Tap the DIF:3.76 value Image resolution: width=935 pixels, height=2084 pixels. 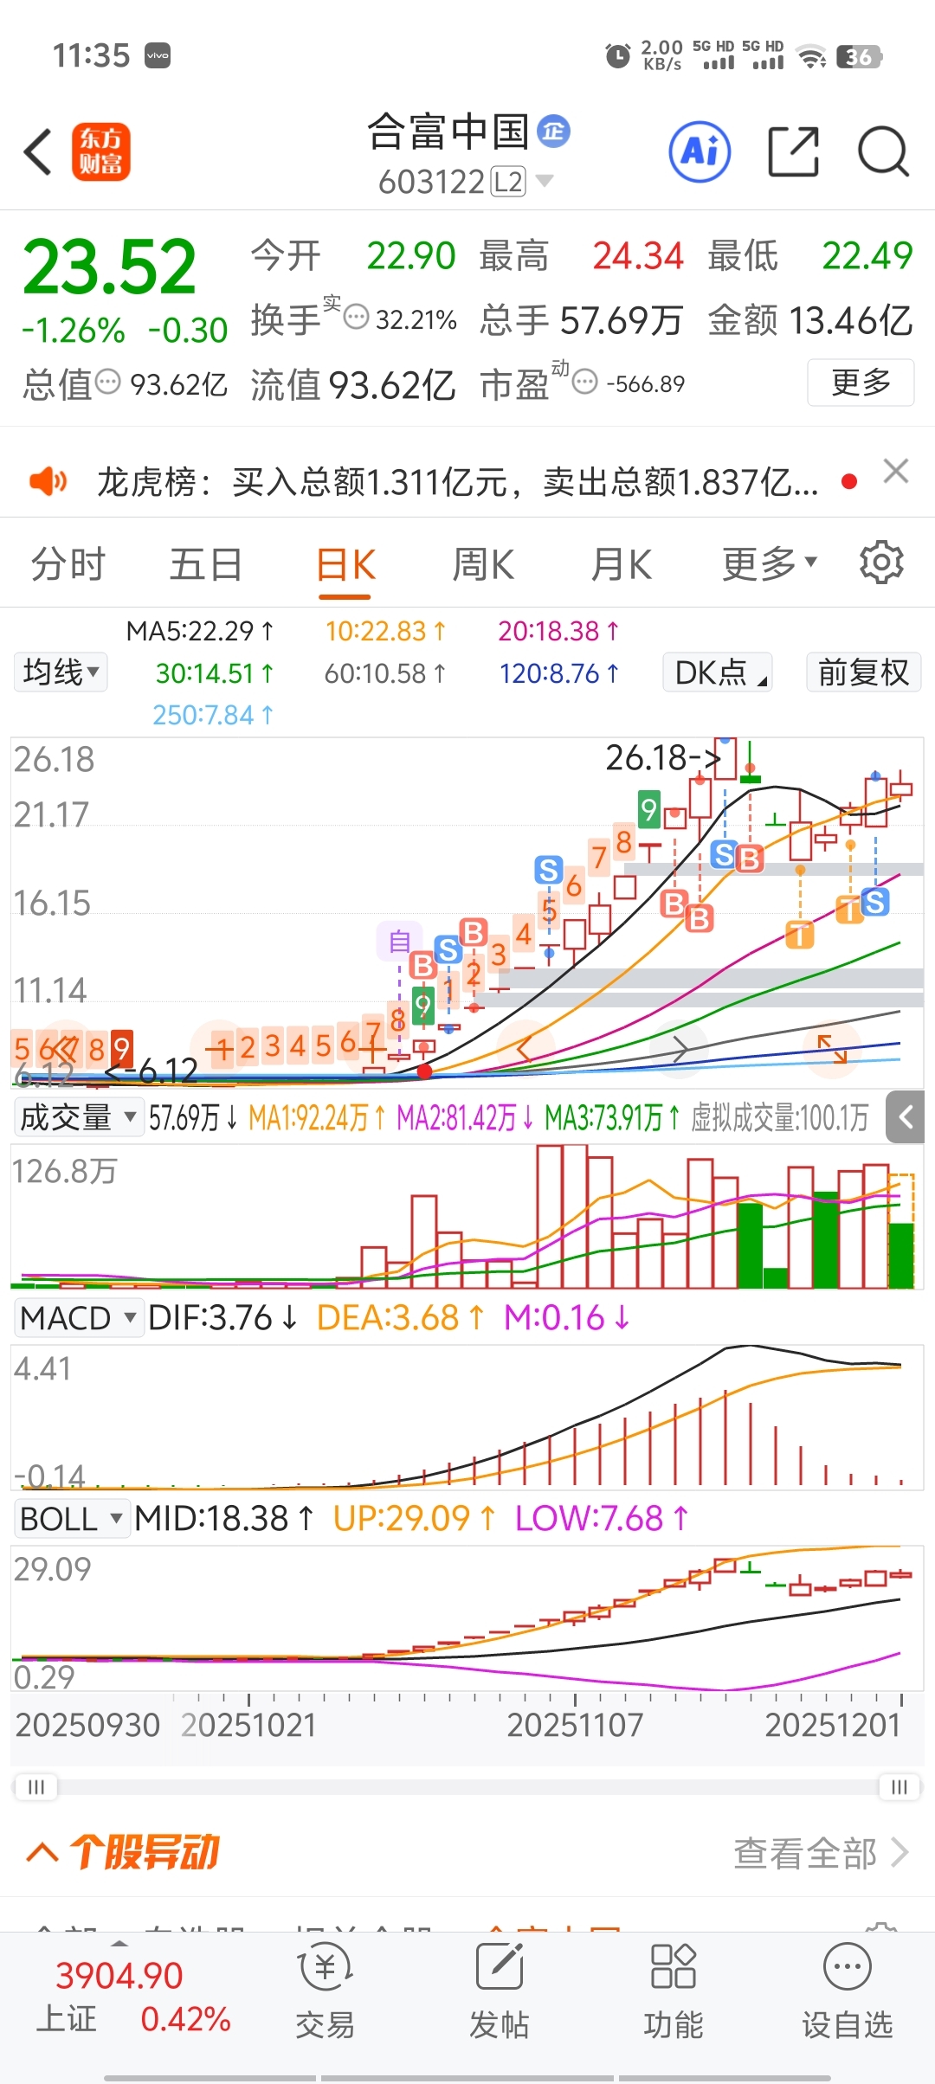click(223, 1318)
